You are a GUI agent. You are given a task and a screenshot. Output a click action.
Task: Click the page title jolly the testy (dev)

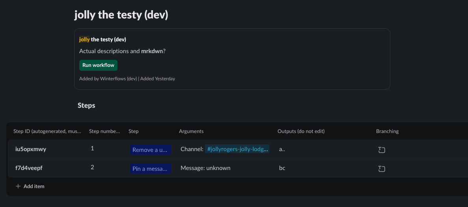pyautogui.click(x=121, y=15)
